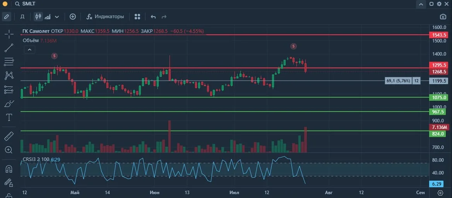The height and width of the screenshot is (198, 452).
Task: Open widget settings gear icon
Action: click(439, 4)
